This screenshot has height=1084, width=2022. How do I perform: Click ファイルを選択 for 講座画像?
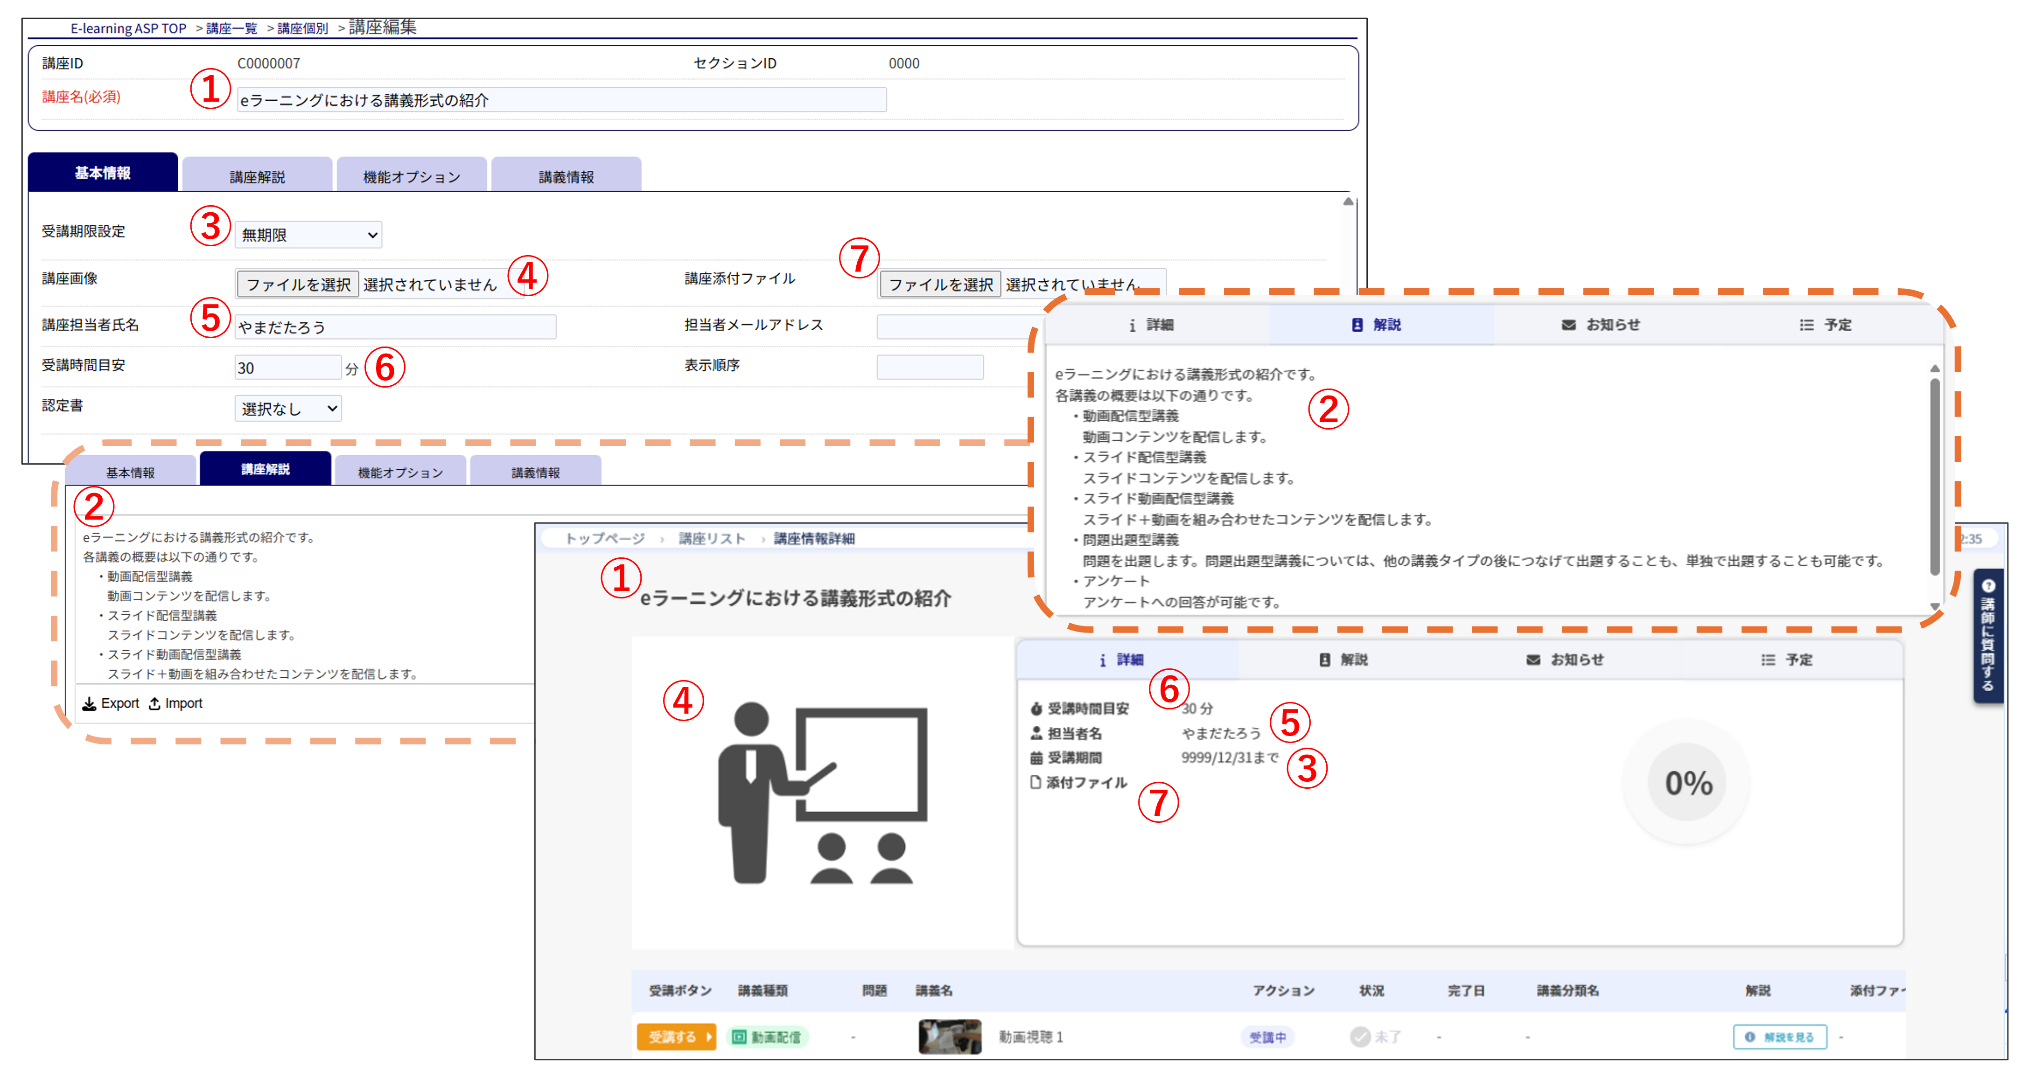coord(298,284)
